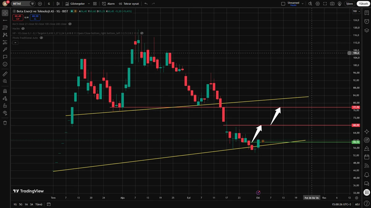This screenshot has width=371, height=208.
Task: Select the crosshair cursor tool
Action: (x=5, y=13)
